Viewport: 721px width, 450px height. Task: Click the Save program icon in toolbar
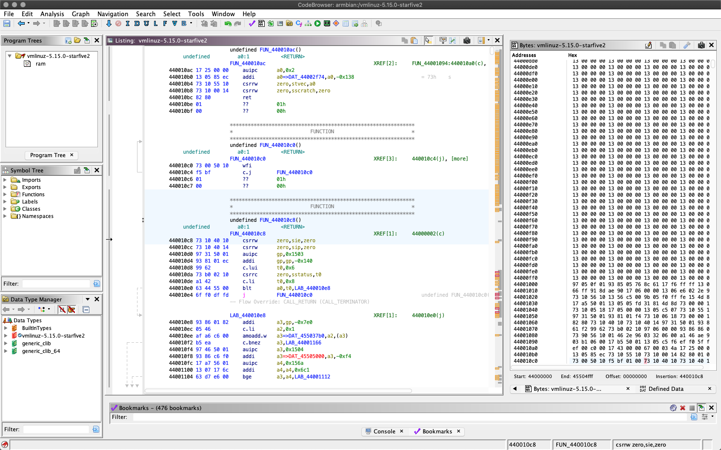pyautogui.click(x=7, y=24)
